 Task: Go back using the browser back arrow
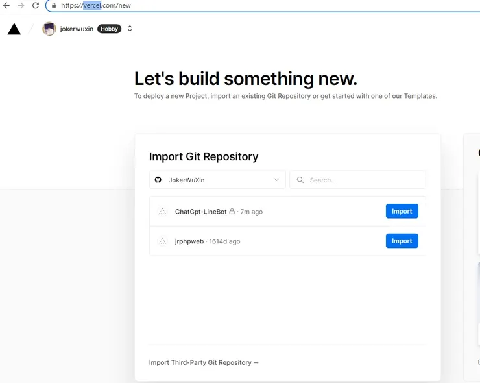6,5
